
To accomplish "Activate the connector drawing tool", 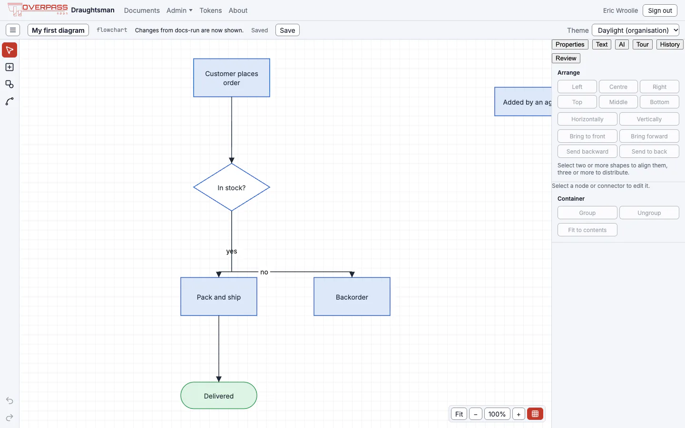I will click(x=10, y=101).
